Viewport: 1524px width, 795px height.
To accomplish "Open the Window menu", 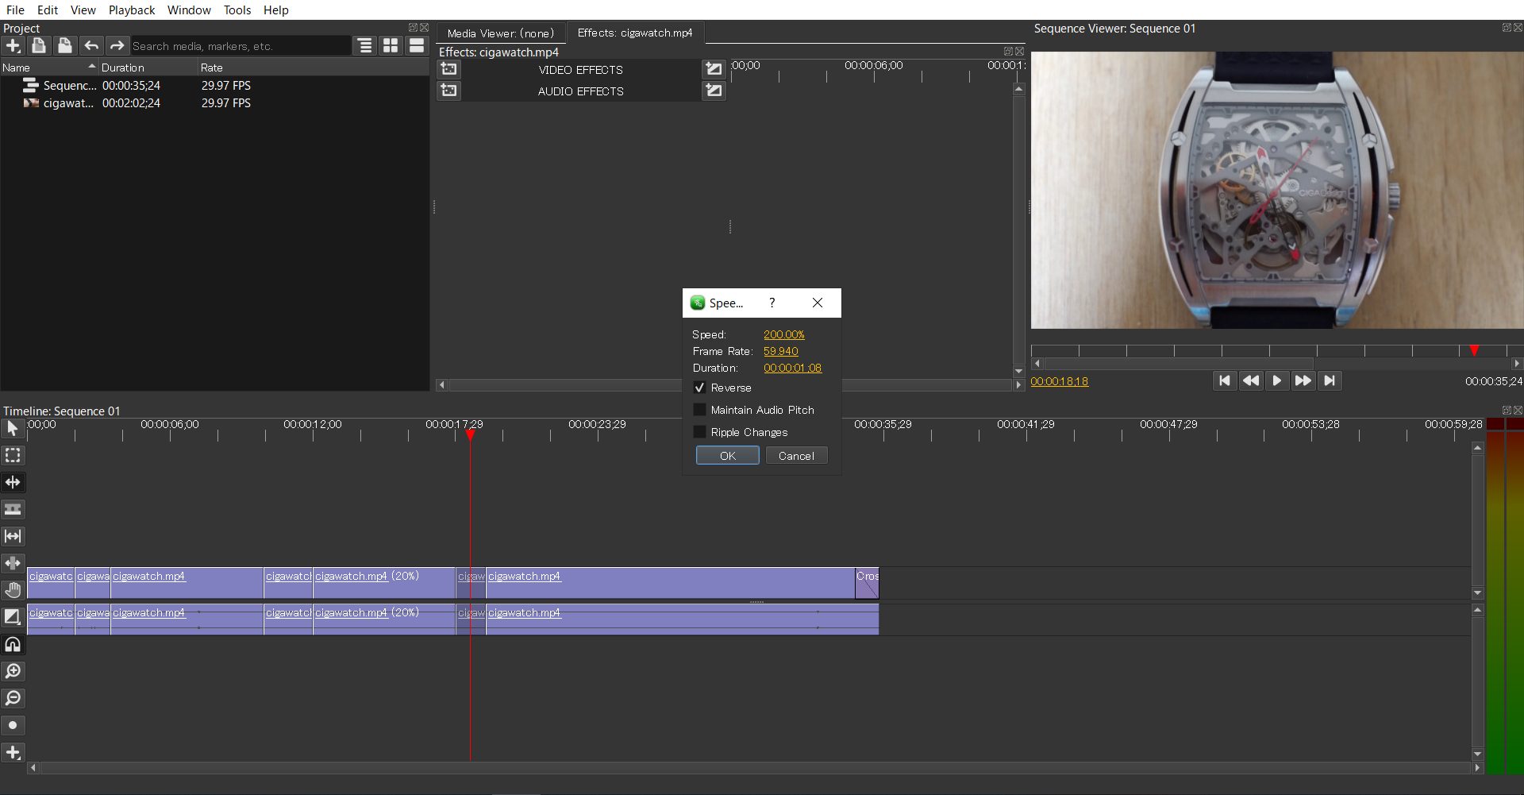I will [189, 10].
